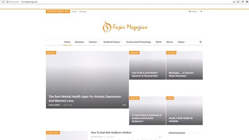Screen dimensions: 249x140
Task: Click Magazine tag on Tech Phobia card
Action: click(134, 98)
